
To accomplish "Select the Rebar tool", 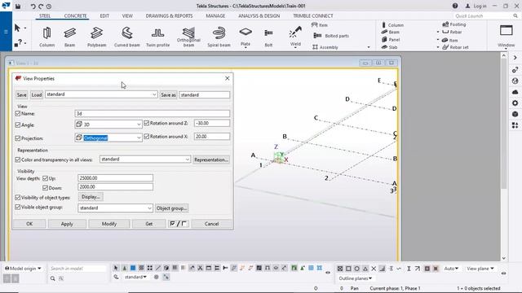I will (x=452, y=32).
